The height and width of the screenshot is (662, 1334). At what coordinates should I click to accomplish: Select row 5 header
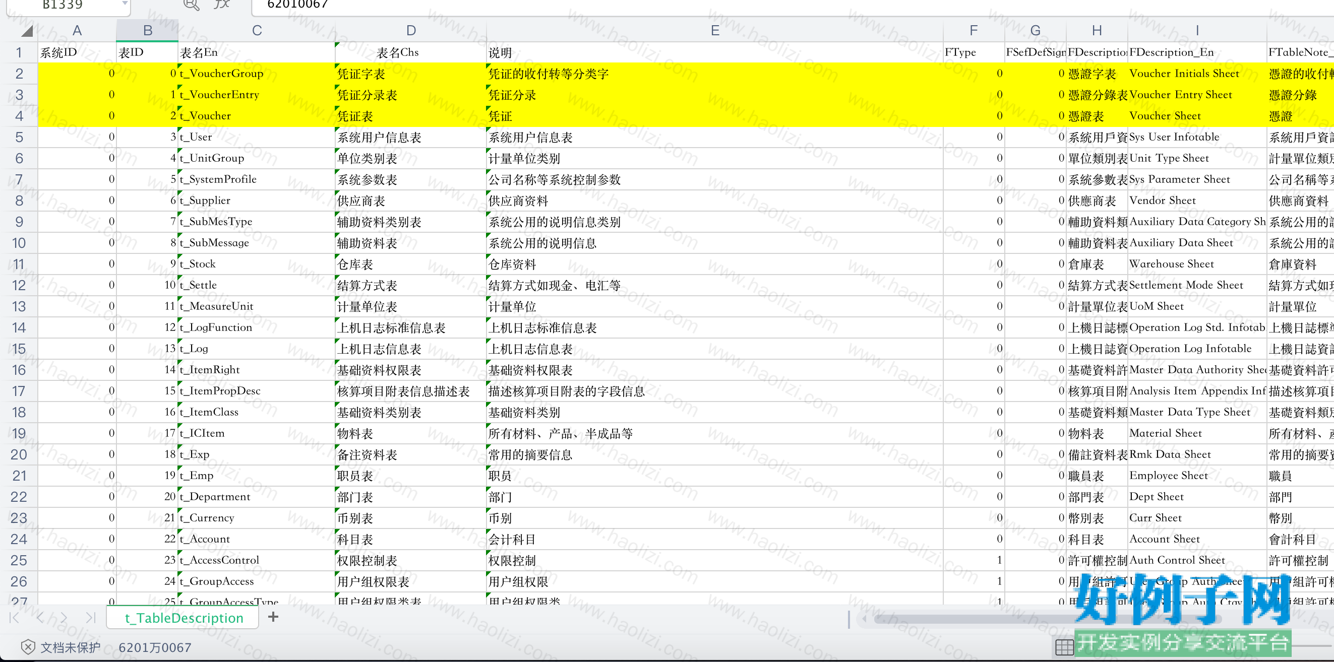(19, 137)
